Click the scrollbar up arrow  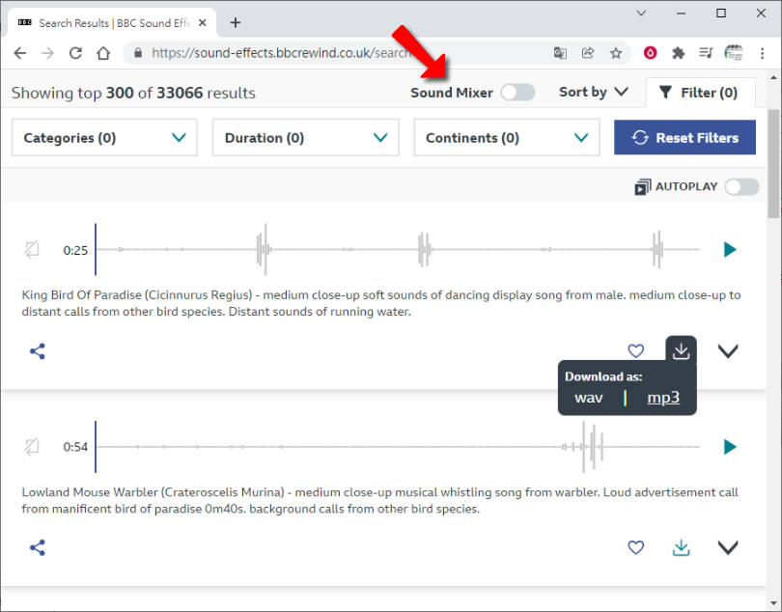tap(773, 77)
